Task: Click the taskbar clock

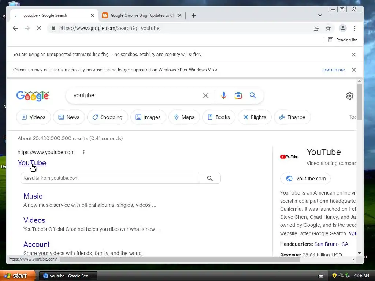Action: [x=361, y=276]
